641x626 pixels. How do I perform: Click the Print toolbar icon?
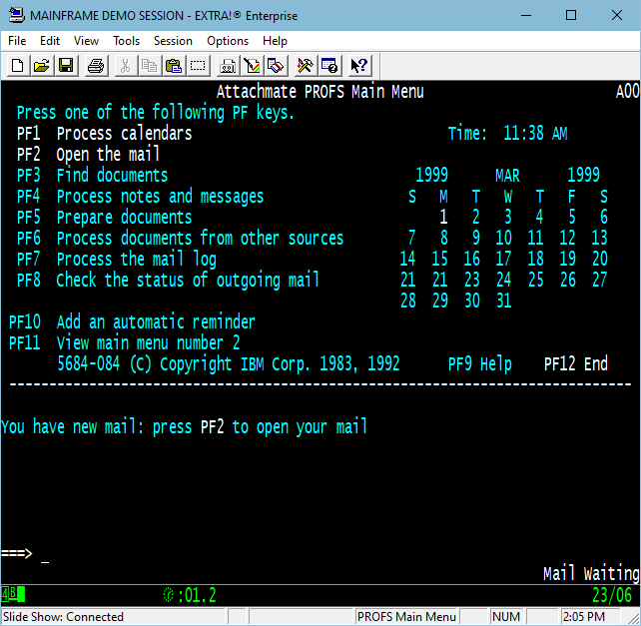pos(96,66)
